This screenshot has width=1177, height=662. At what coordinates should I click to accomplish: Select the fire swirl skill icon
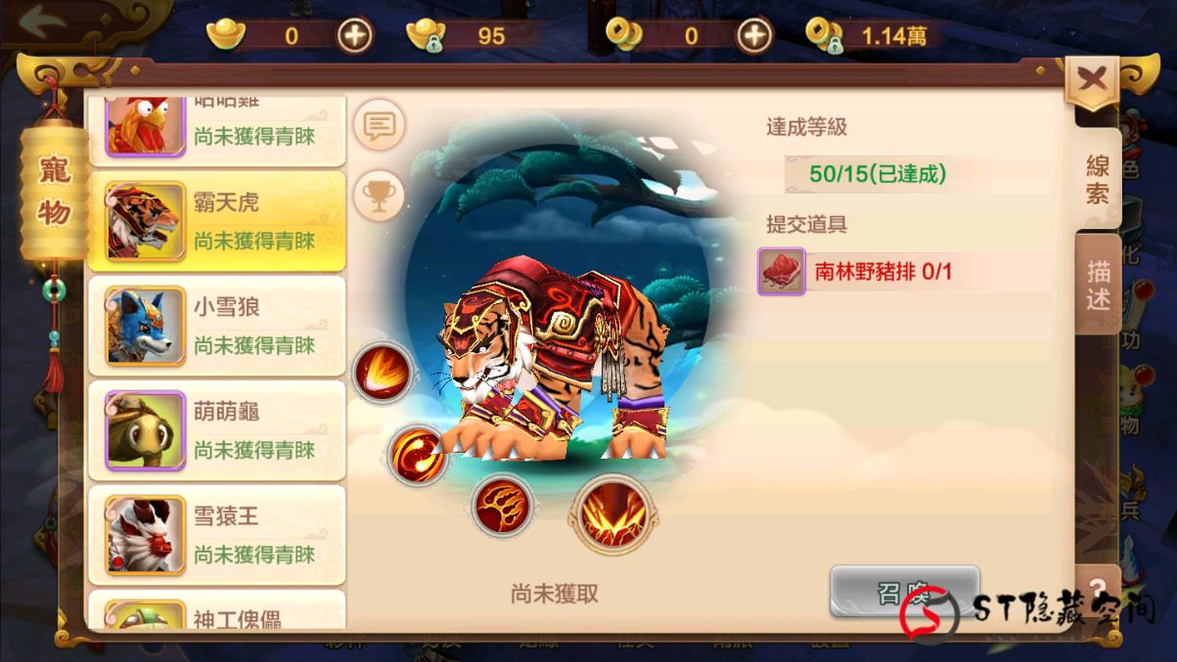pos(417,454)
